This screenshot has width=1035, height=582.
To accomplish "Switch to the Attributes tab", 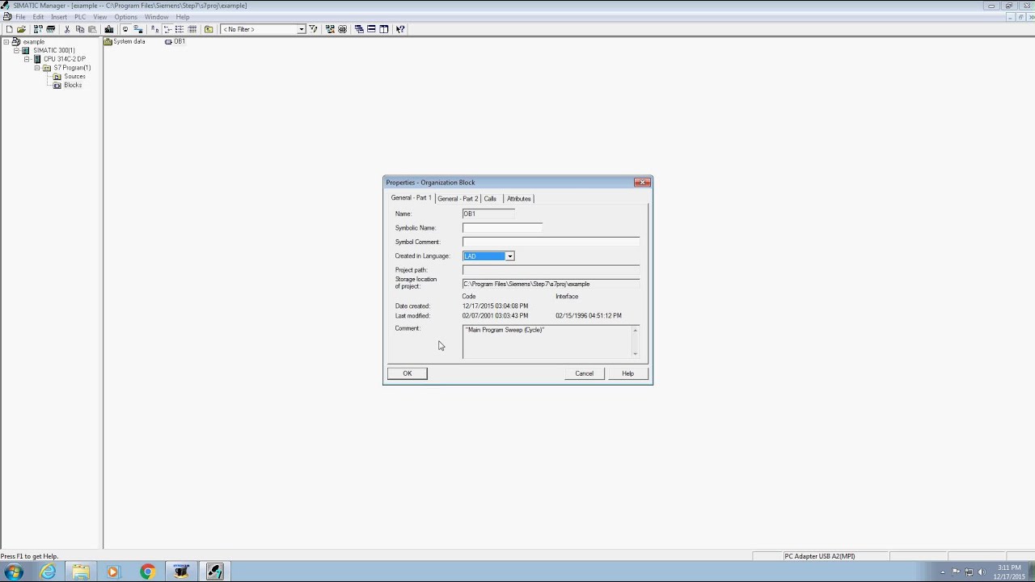I will pyautogui.click(x=519, y=199).
